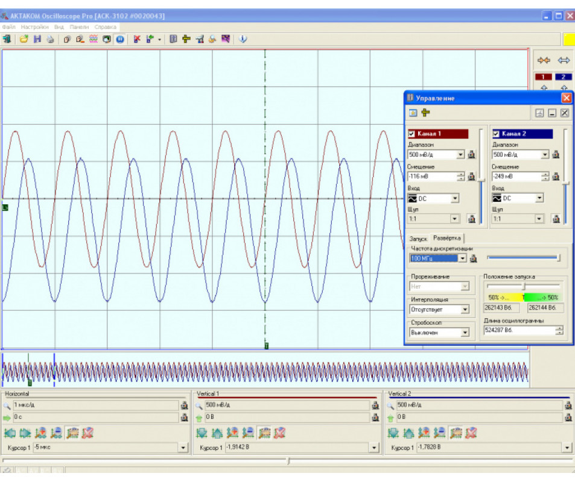This screenshot has height=482, width=575.
Task: Click the red X delete toolbar icon
Action: pyautogui.click(x=137, y=39)
